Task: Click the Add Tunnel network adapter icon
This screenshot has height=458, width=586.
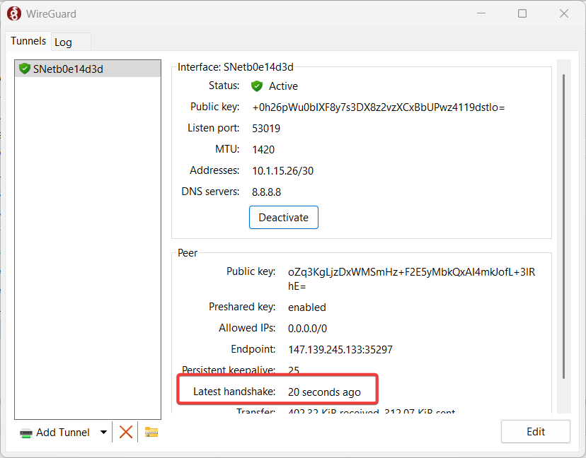Action: click(26, 433)
